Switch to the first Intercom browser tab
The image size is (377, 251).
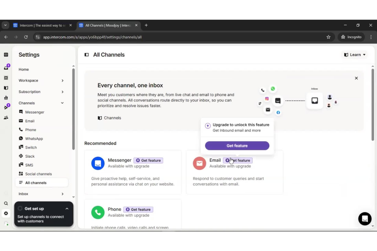43,25
